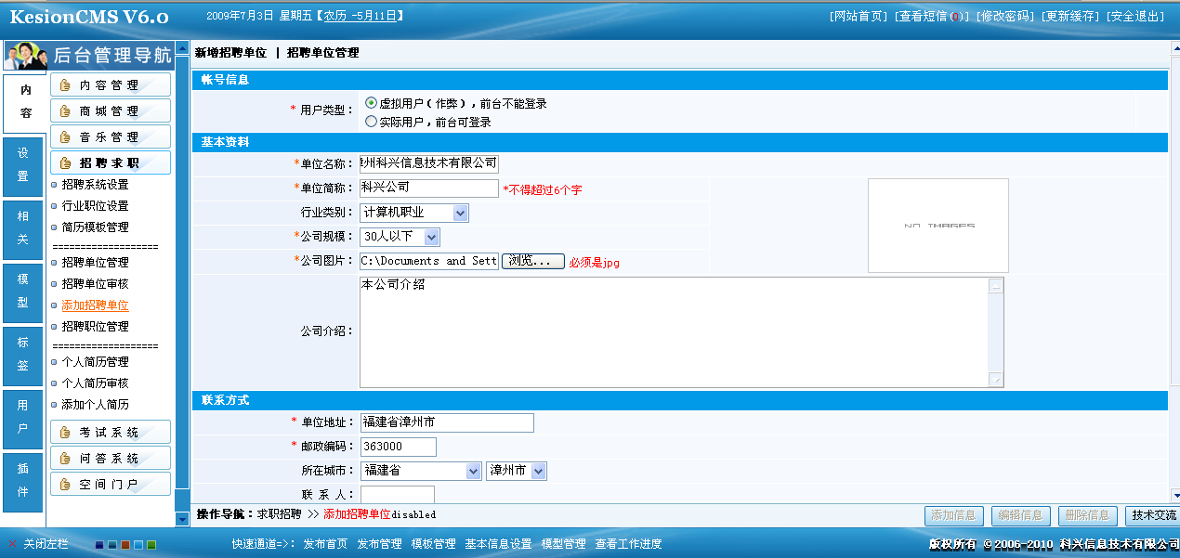Pick the orange theme color swatch

[x=125, y=545]
